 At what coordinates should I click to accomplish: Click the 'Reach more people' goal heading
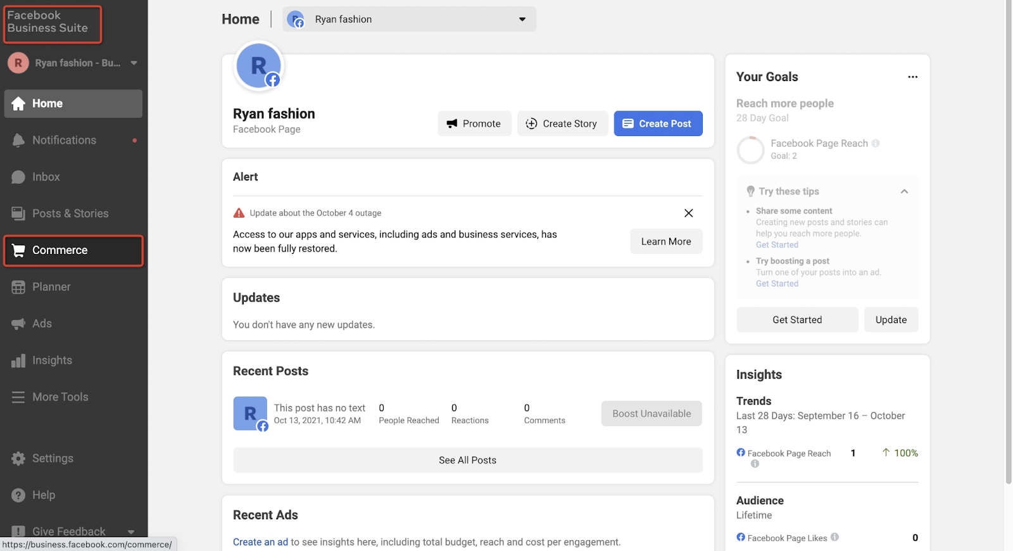coord(785,103)
